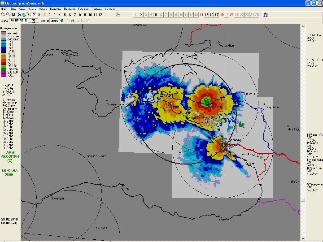
Task: Open the second menu bar item
Action: coord(13,9)
